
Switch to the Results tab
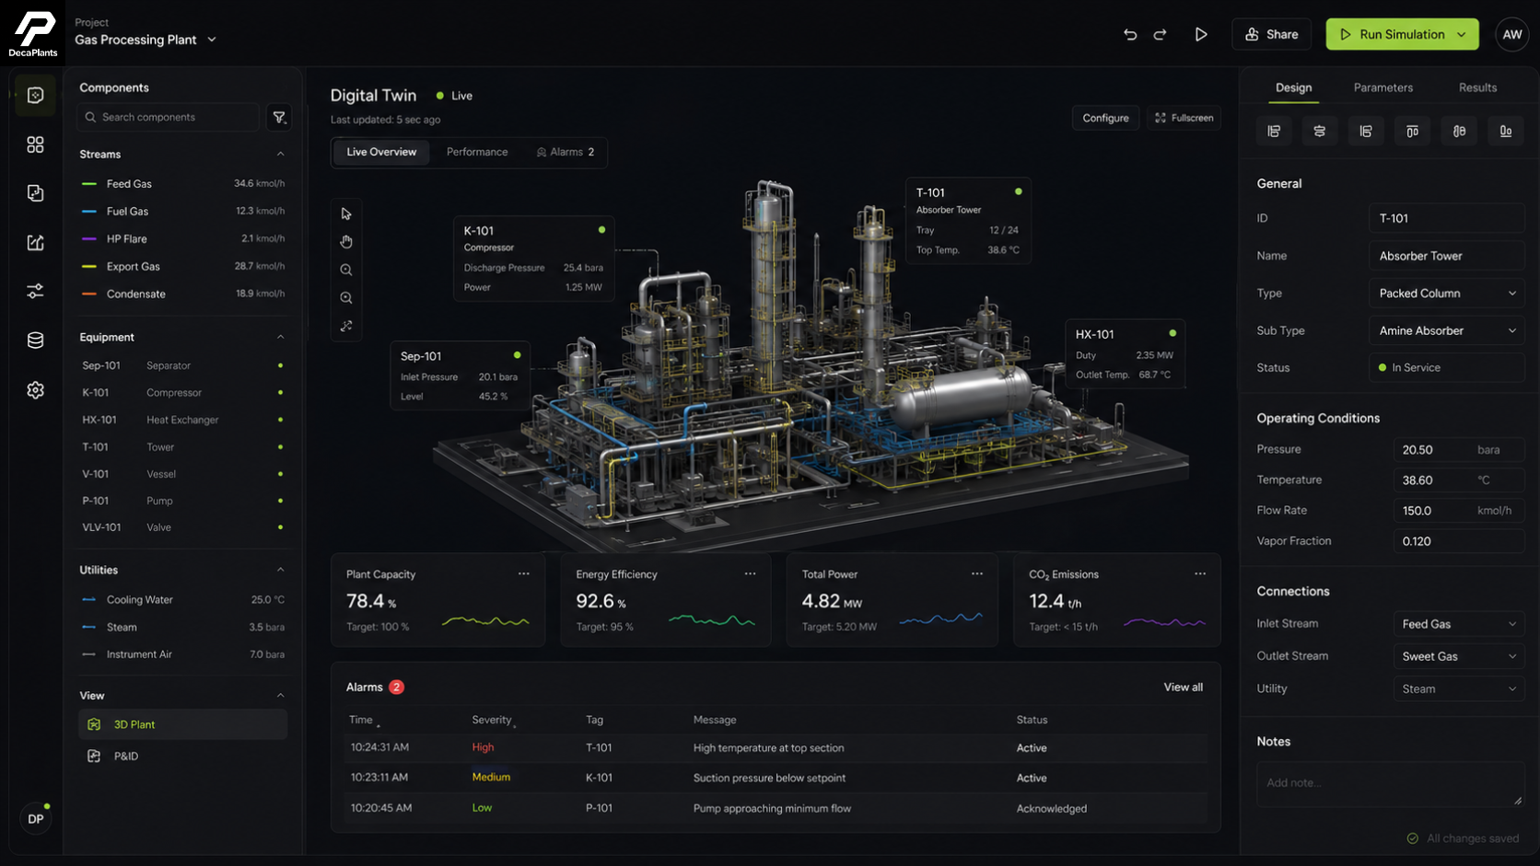click(x=1477, y=87)
